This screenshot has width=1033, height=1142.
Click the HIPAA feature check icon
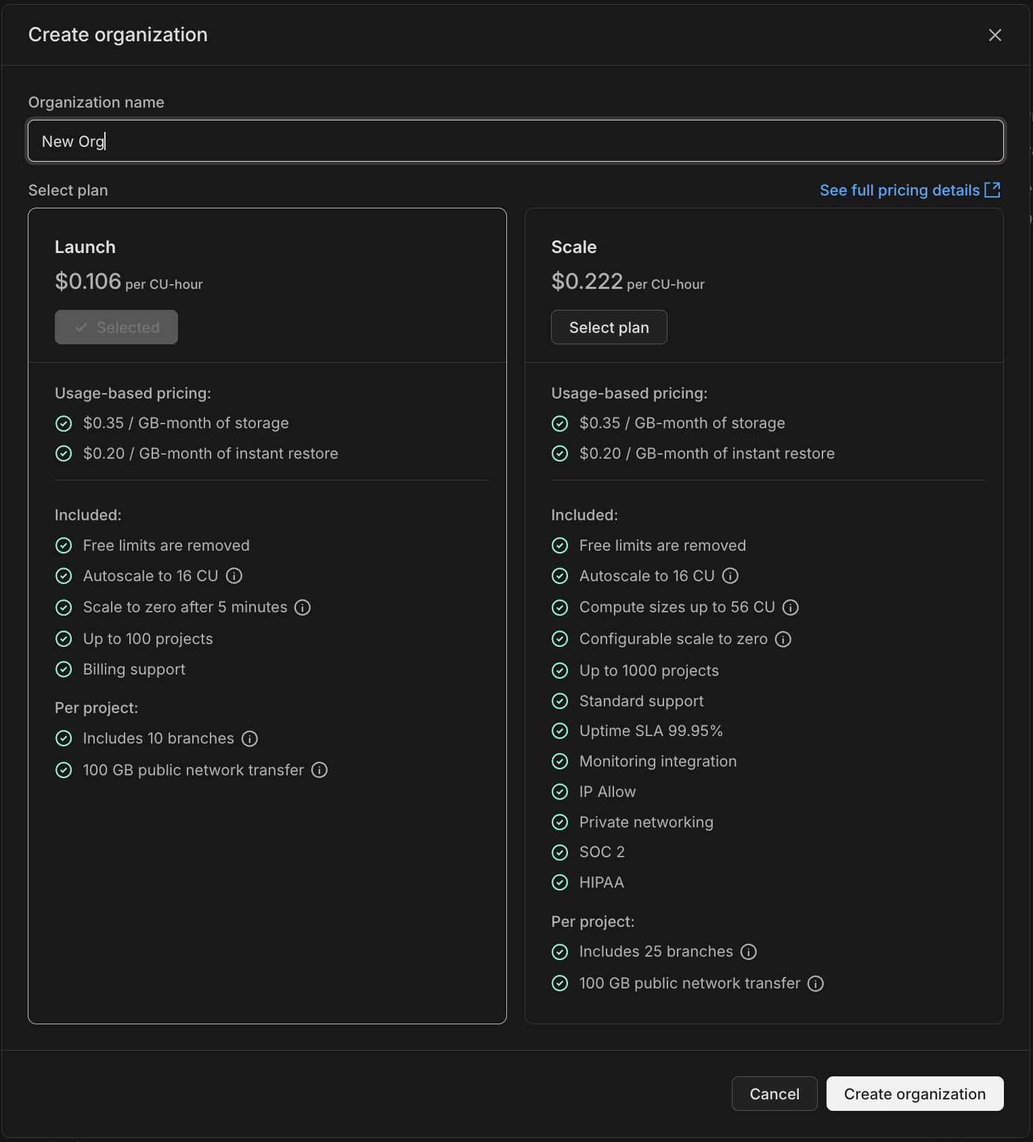tap(560, 882)
